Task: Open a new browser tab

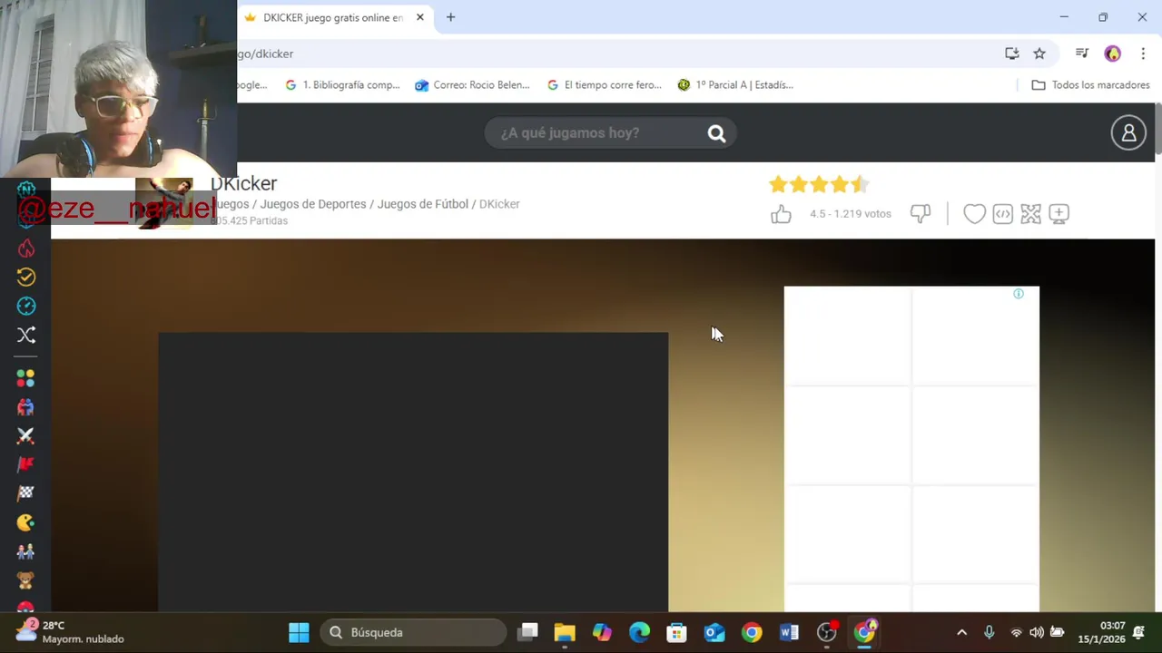Action: [x=450, y=17]
